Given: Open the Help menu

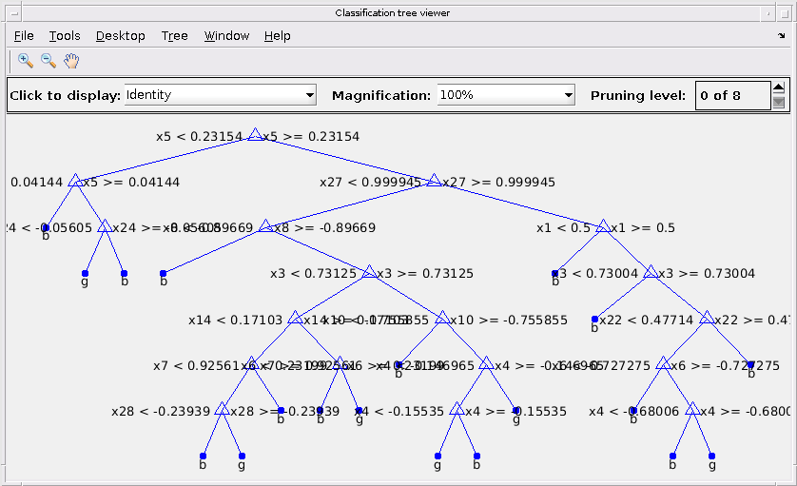Looking at the screenshot, I should point(278,35).
